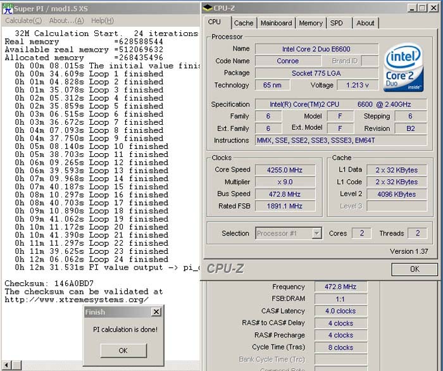Minimize the CPU-Z window
Screen dimensions: 443x371
[x=412, y=8]
